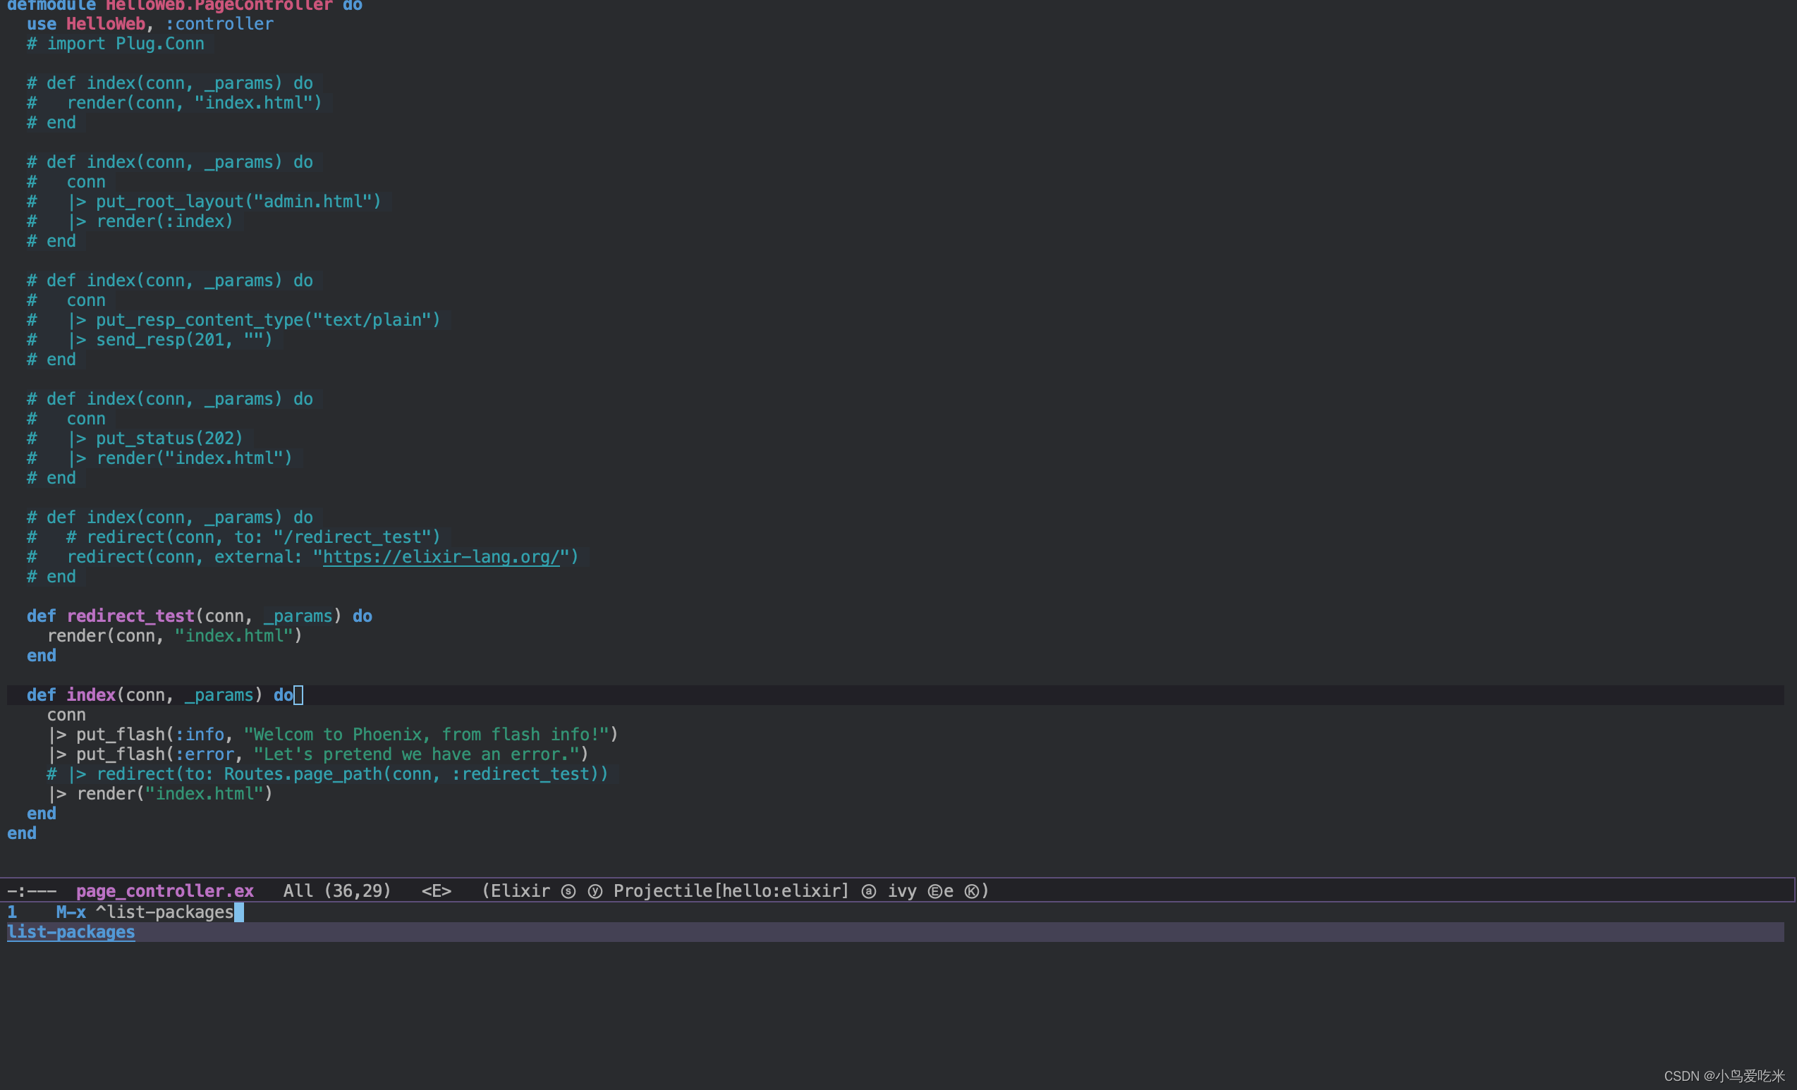Click 'HelloWeb' after the use keyword

point(106,24)
